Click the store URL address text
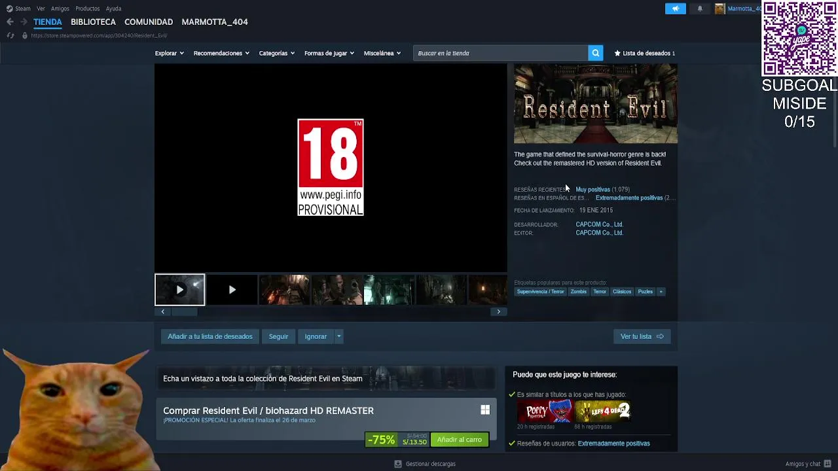Screen dimensions: 838x471 [x=99, y=35]
